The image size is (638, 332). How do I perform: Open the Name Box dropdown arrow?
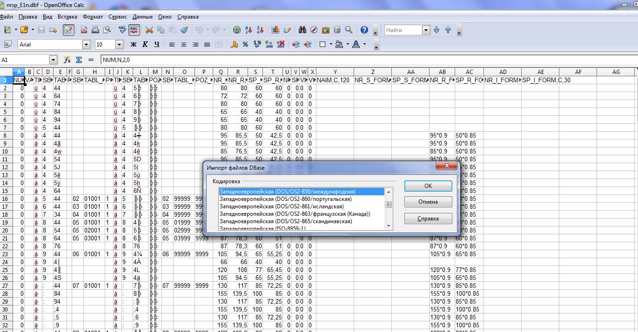pos(53,60)
